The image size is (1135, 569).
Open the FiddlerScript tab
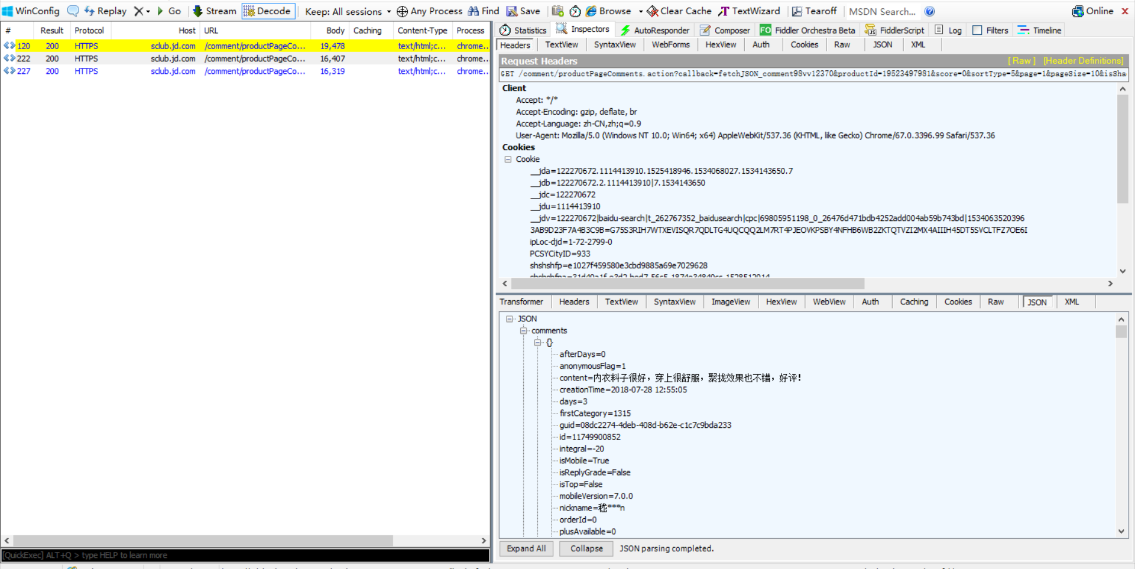tap(894, 30)
